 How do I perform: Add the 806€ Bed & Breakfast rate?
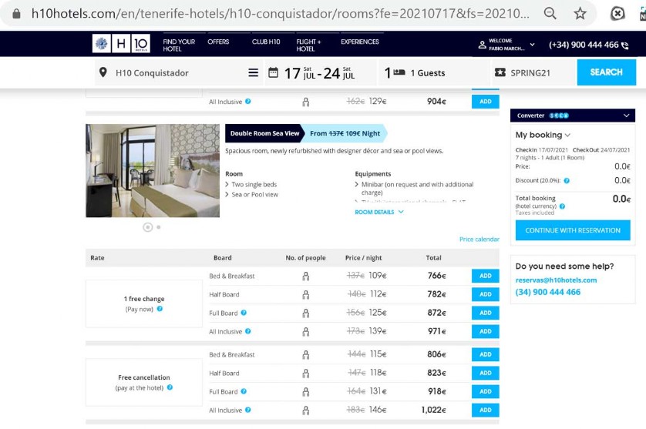[486, 354]
